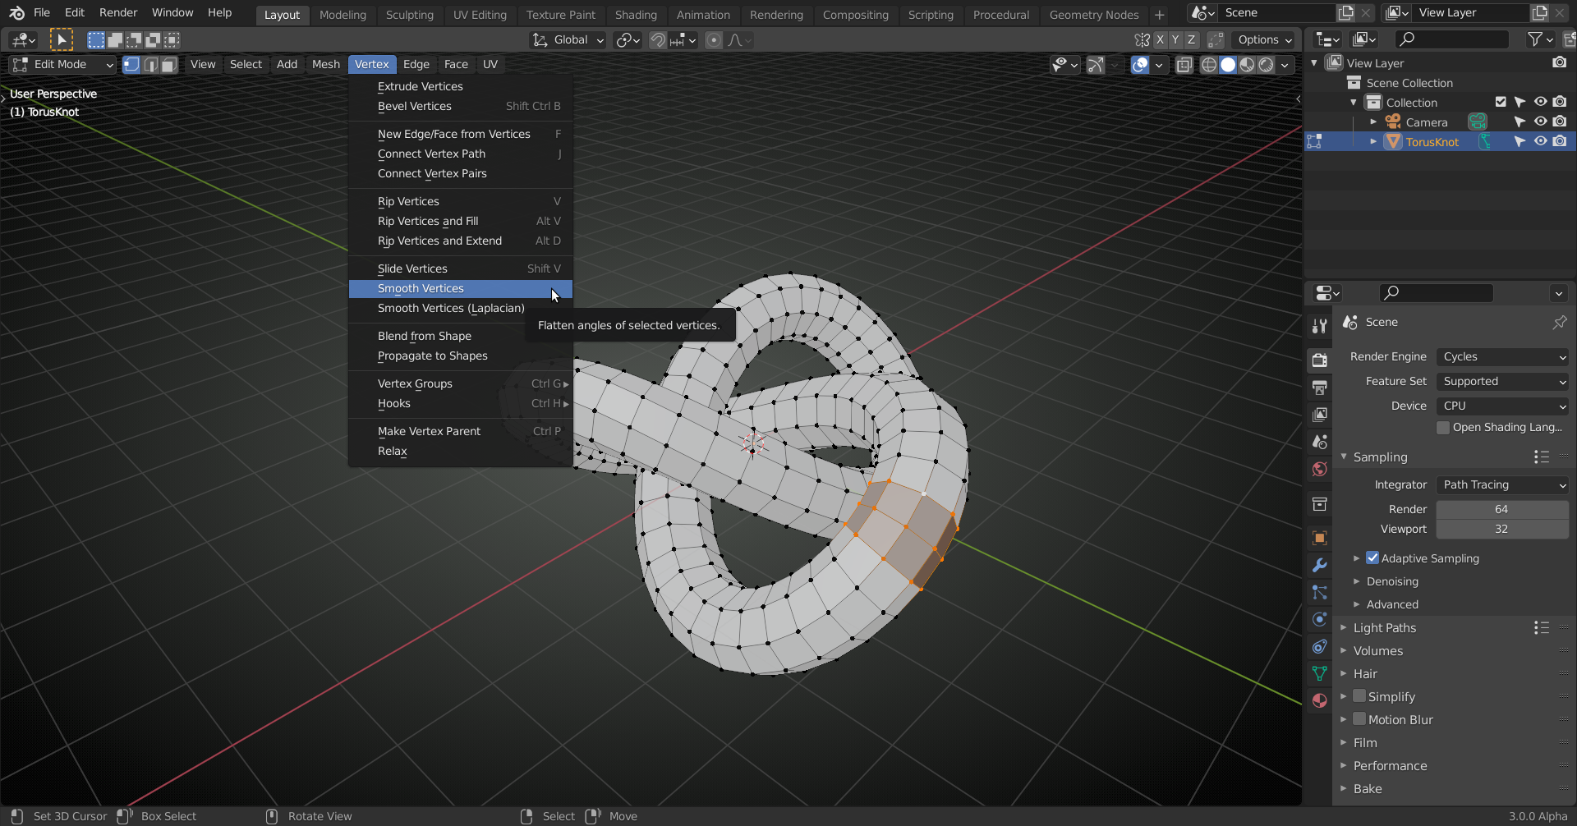Expand the Light Paths panel
This screenshot has width=1577, height=826.
tap(1385, 628)
